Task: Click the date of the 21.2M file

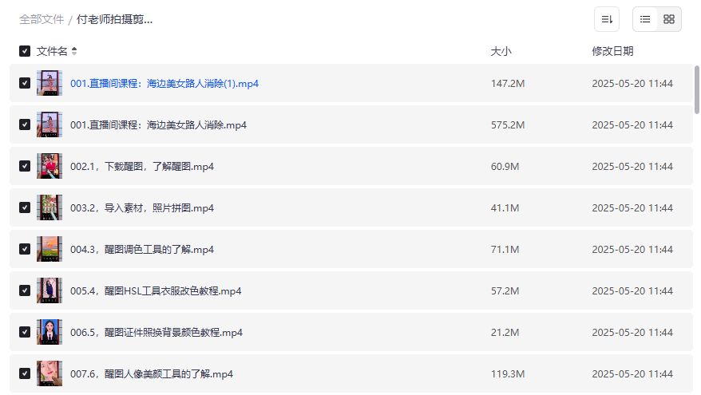Action: (x=632, y=333)
